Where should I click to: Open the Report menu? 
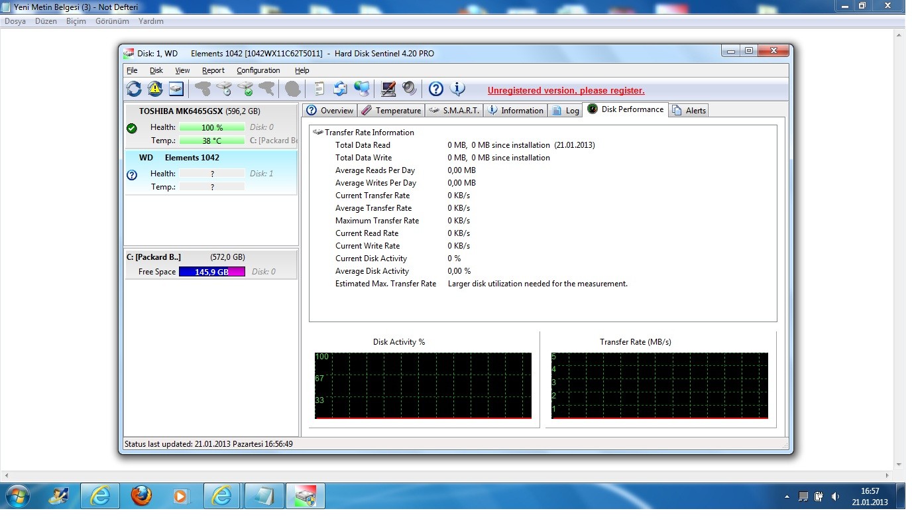tap(213, 70)
